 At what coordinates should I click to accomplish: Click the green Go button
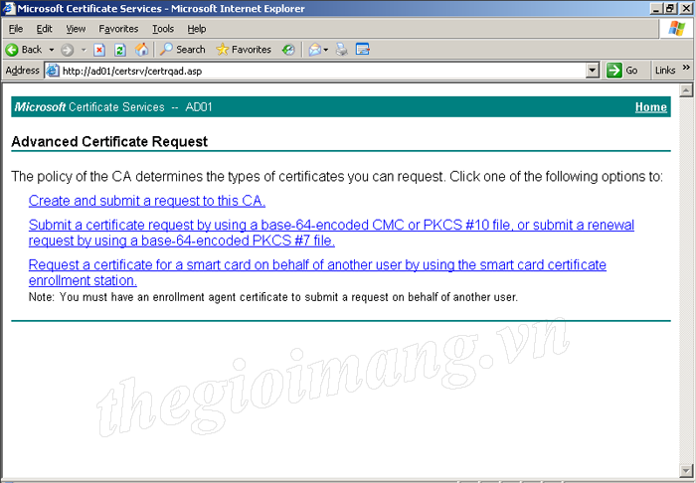622,71
